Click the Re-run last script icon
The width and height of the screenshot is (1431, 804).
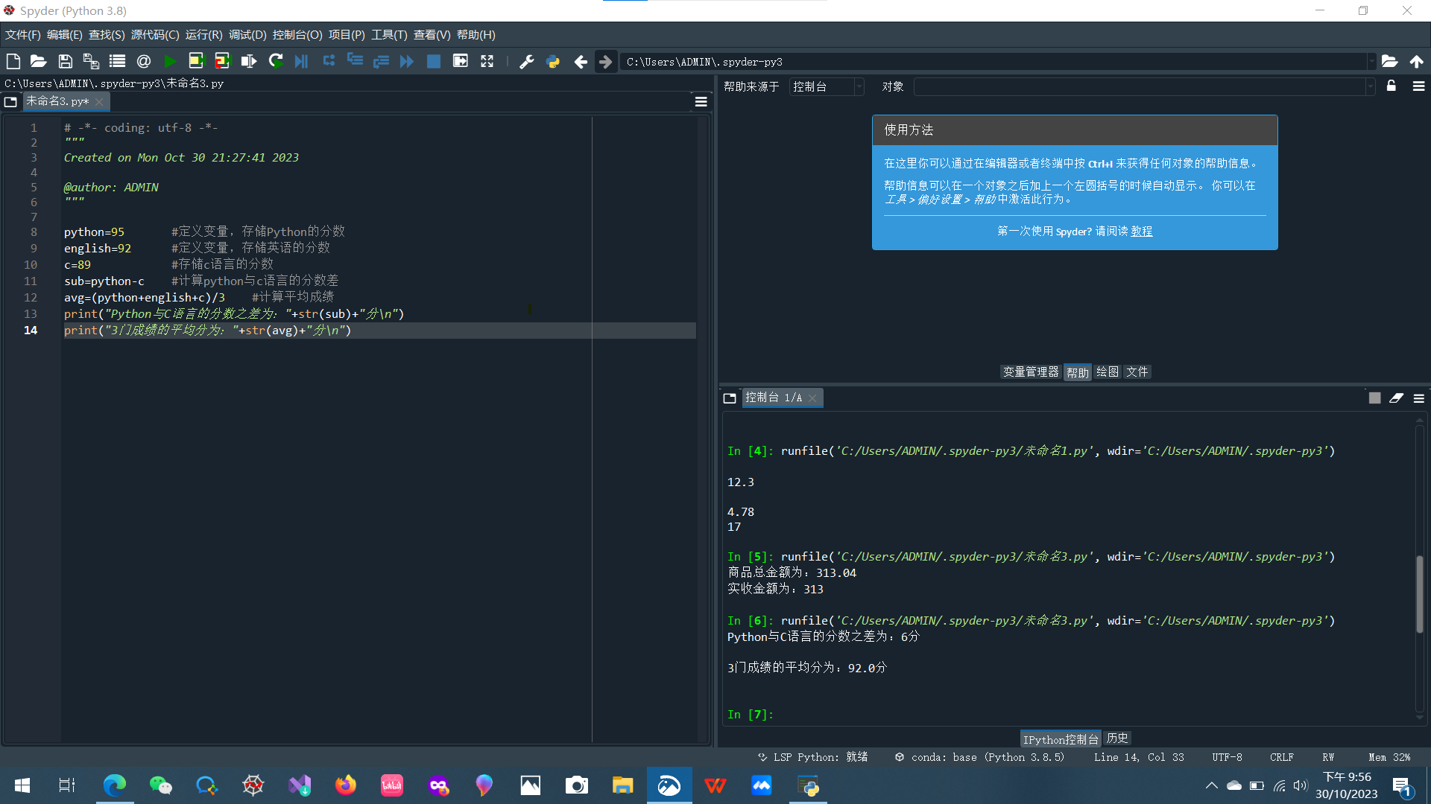(x=276, y=62)
